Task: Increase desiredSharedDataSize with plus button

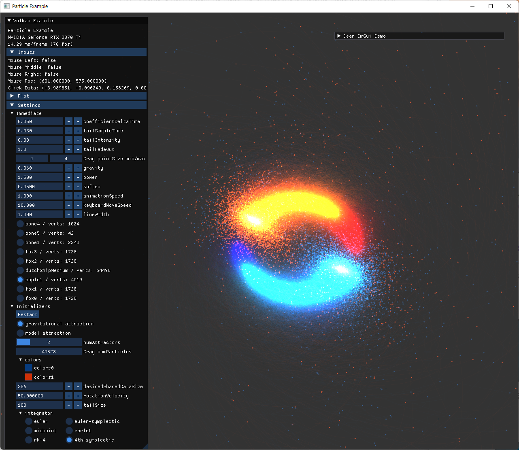Action: [78, 386]
